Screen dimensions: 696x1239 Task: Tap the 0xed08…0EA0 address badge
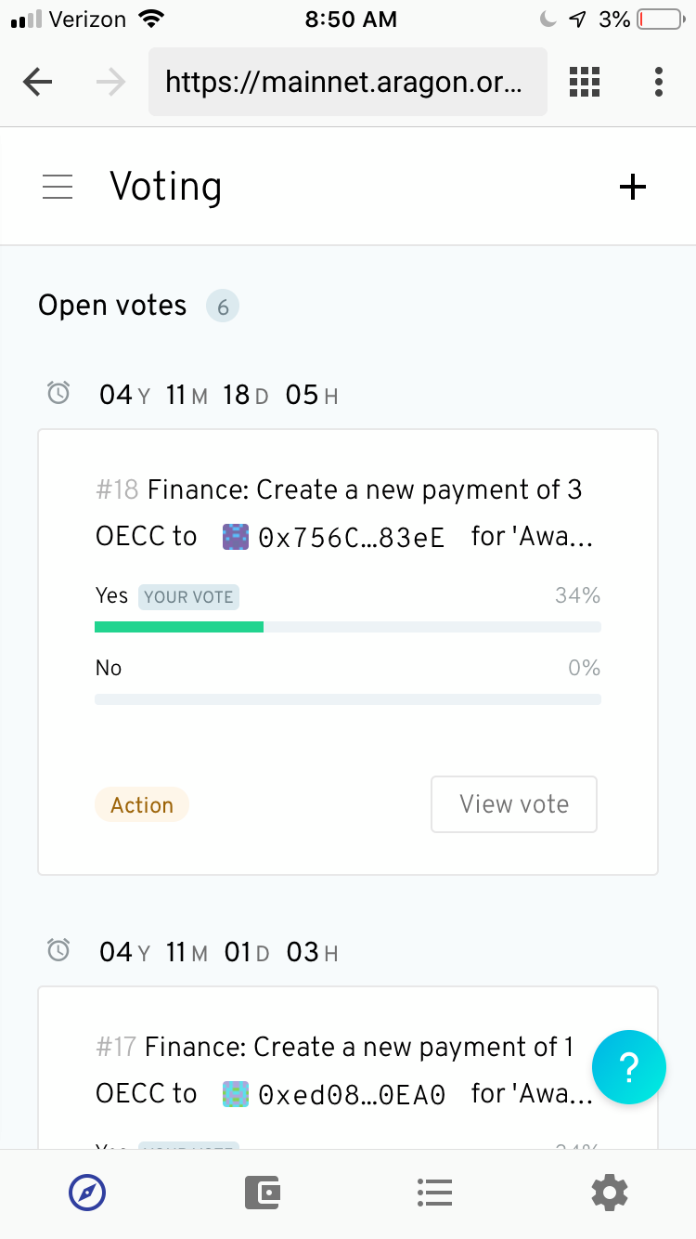point(336,1094)
